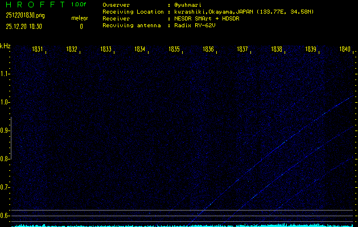
Task: Click the 1831 time marker
Action: tap(38, 50)
